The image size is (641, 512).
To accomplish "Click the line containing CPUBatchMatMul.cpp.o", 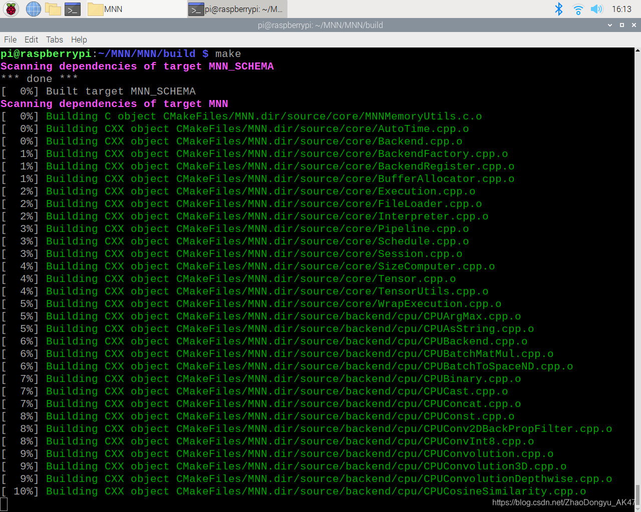I will coord(277,354).
